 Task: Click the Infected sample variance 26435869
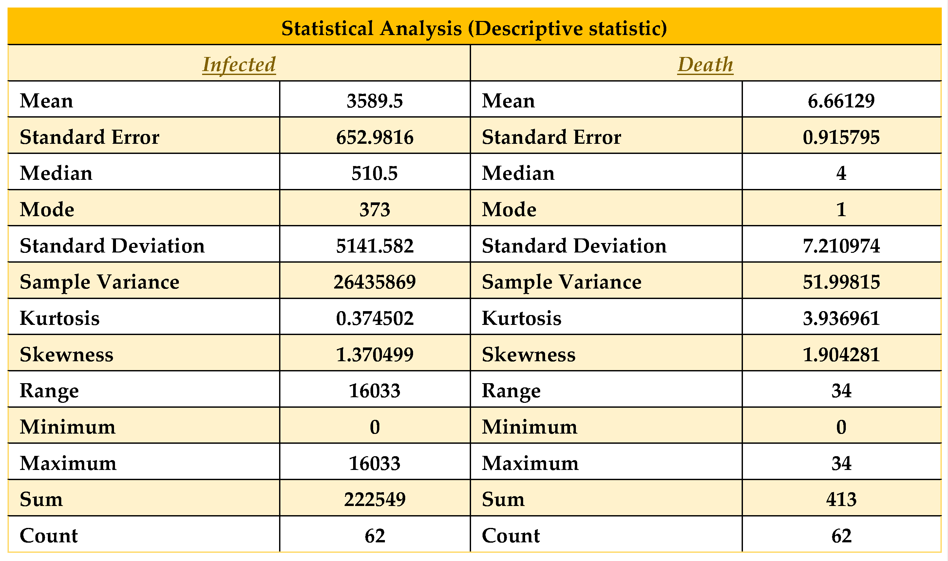[375, 282]
